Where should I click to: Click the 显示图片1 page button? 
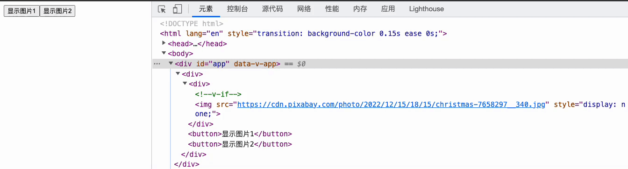tap(21, 11)
